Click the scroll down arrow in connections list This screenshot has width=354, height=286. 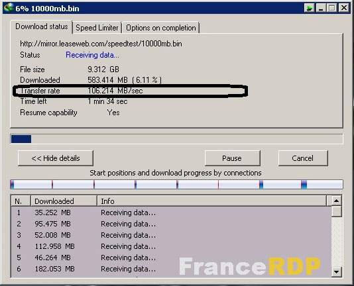pyautogui.click(x=336, y=272)
